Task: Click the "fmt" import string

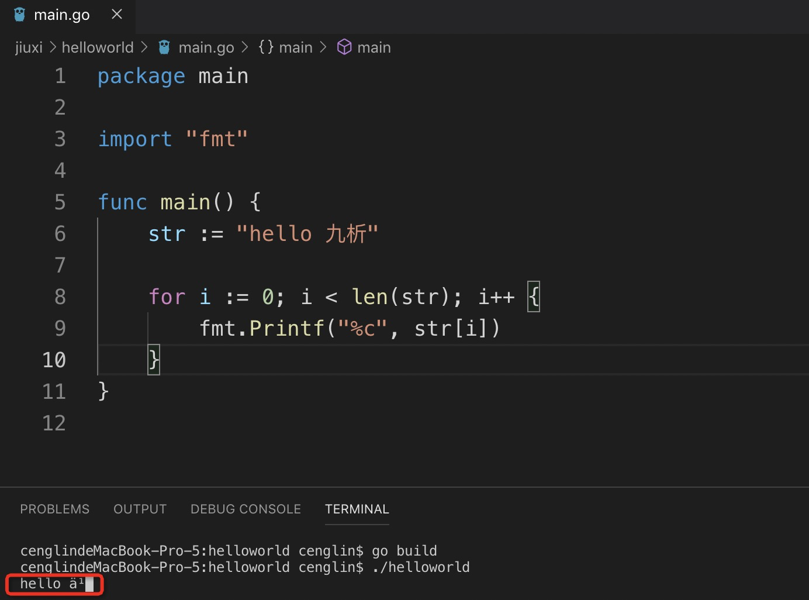Action: tap(217, 139)
